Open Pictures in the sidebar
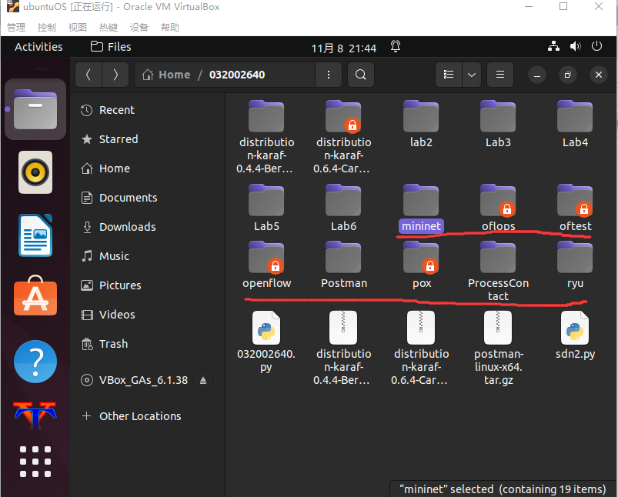The height and width of the screenshot is (497, 618). click(148, 285)
